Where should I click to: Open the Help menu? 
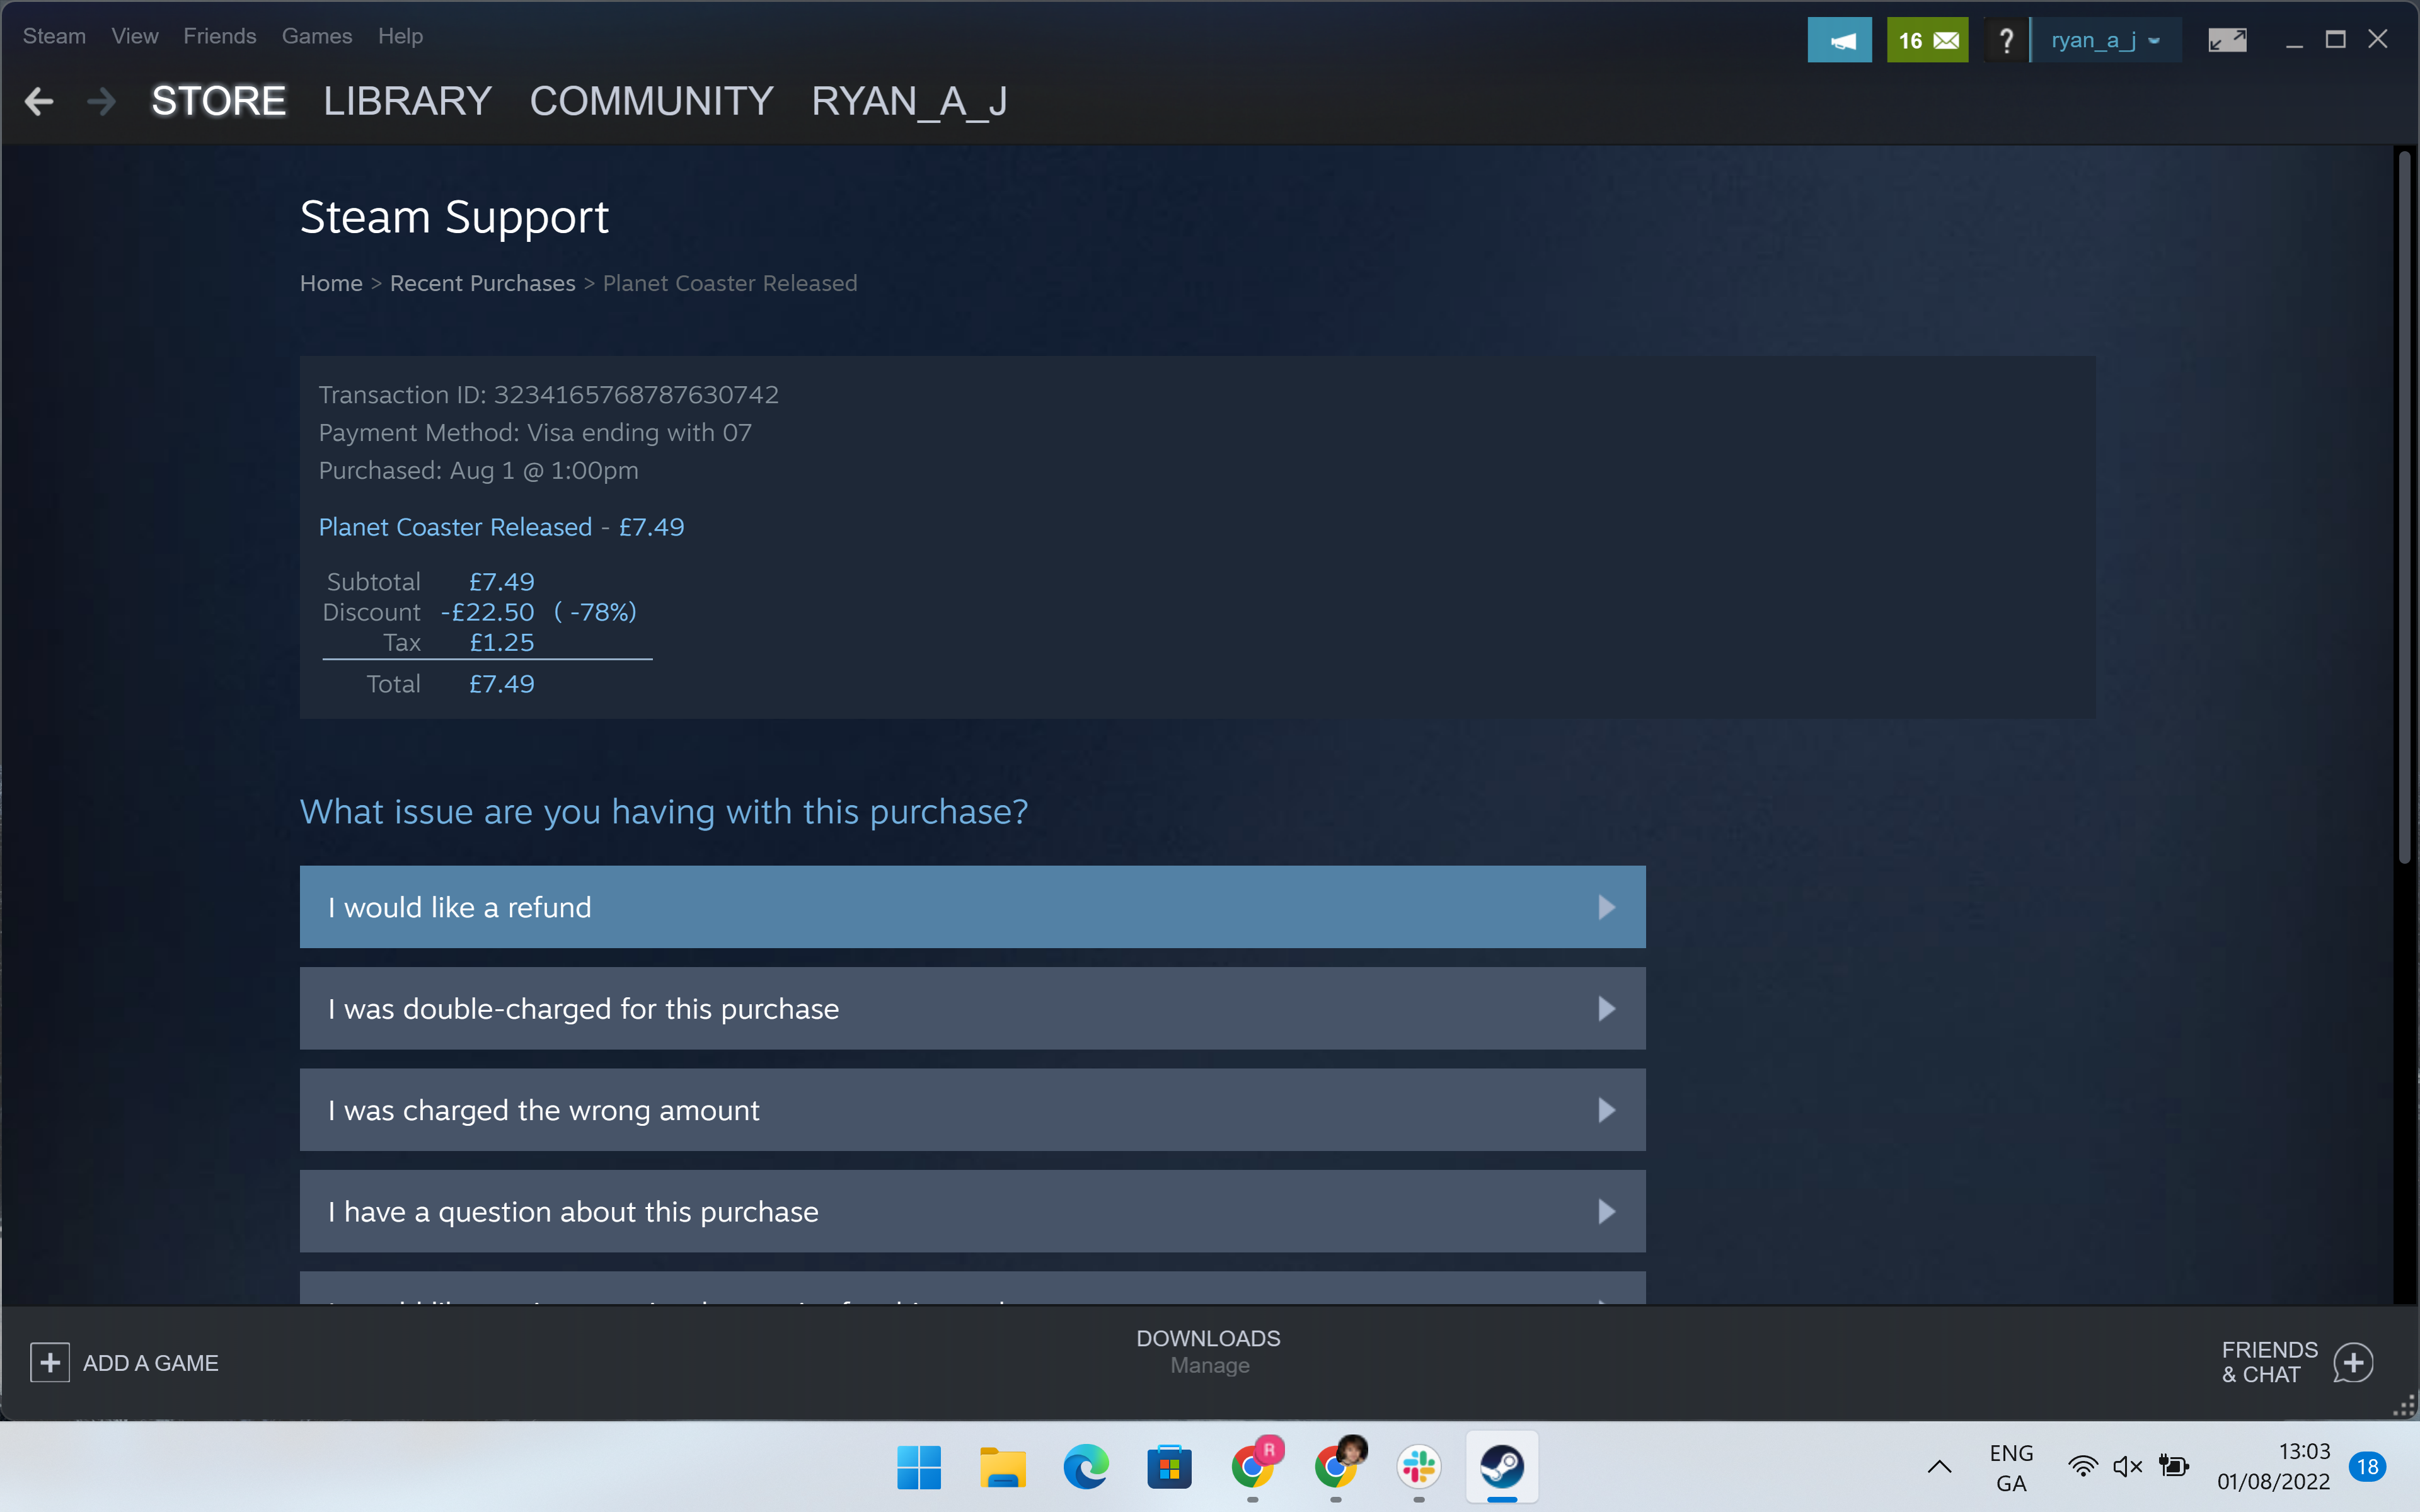(x=400, y=36)
